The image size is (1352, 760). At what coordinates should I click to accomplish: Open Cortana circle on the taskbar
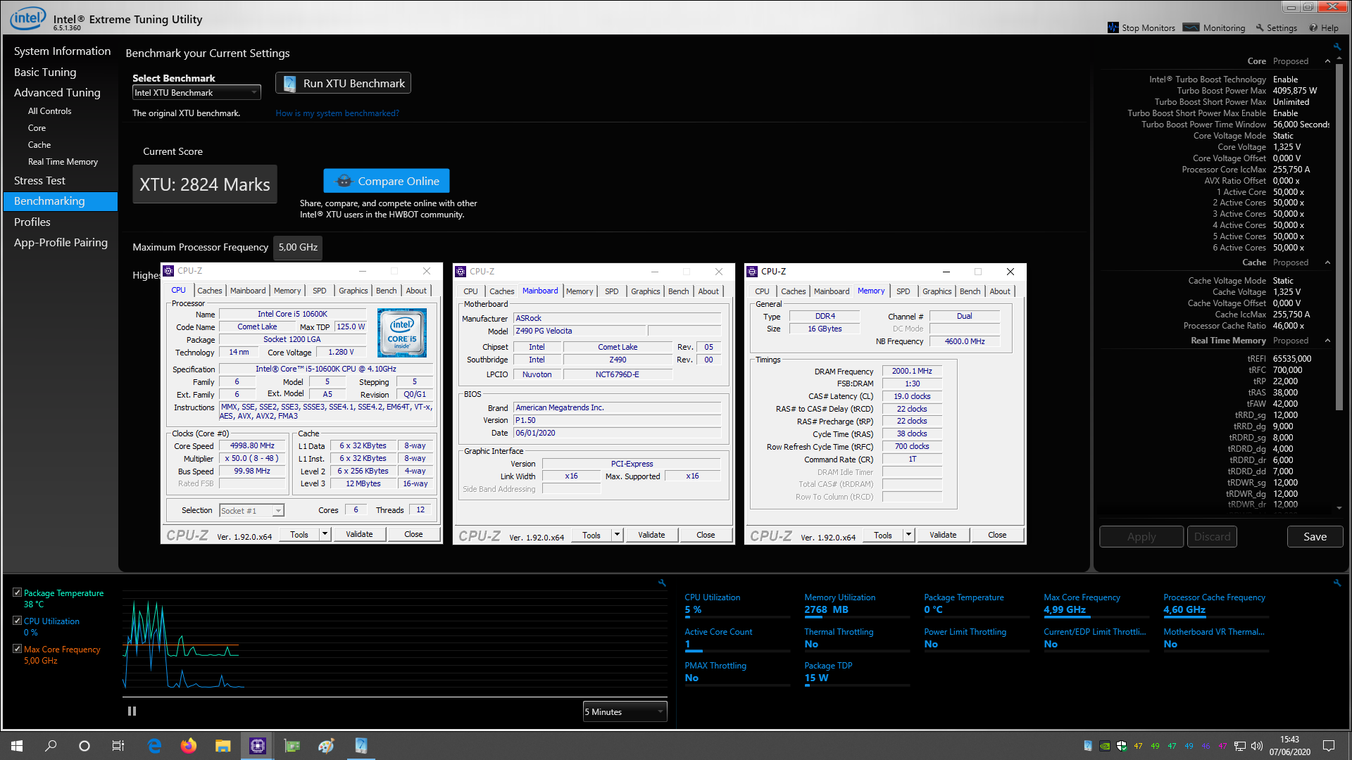pos(84,746)
